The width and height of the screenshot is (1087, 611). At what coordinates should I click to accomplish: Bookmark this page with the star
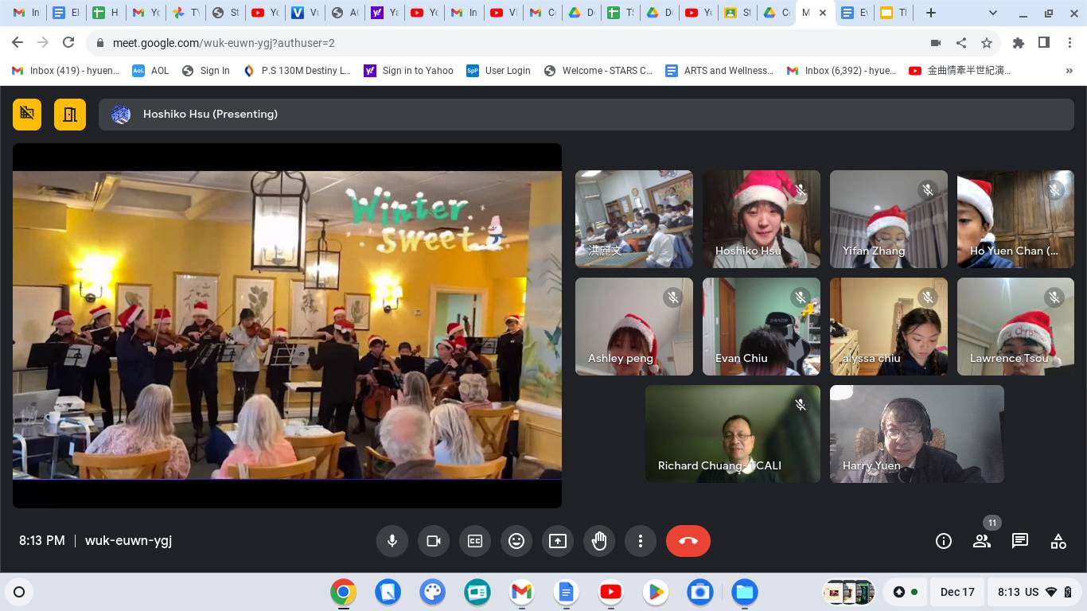coord(987,43)
